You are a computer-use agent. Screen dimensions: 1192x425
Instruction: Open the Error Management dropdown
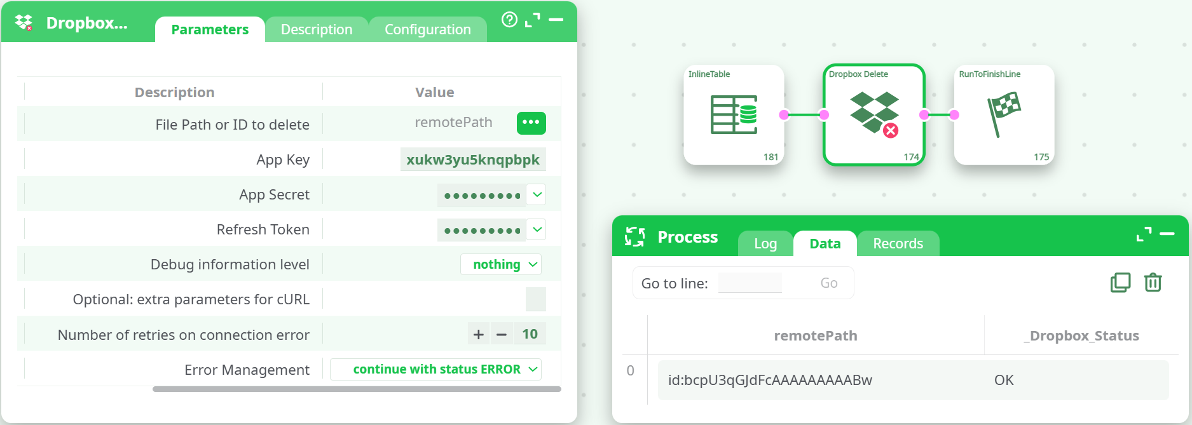(436, 369)
